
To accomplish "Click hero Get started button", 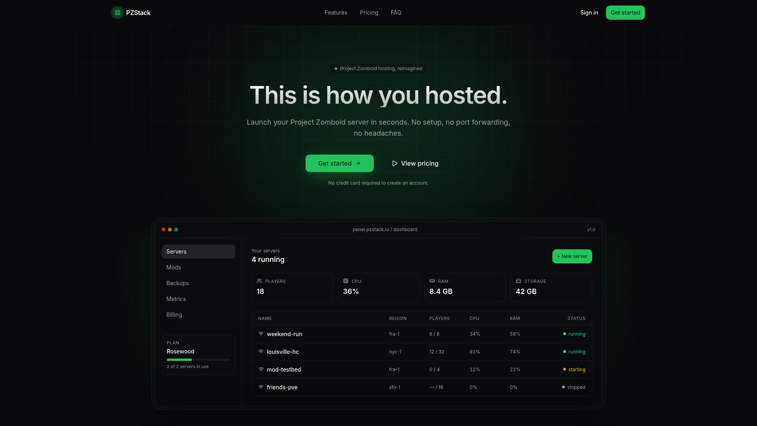I will tap(339, 163).
